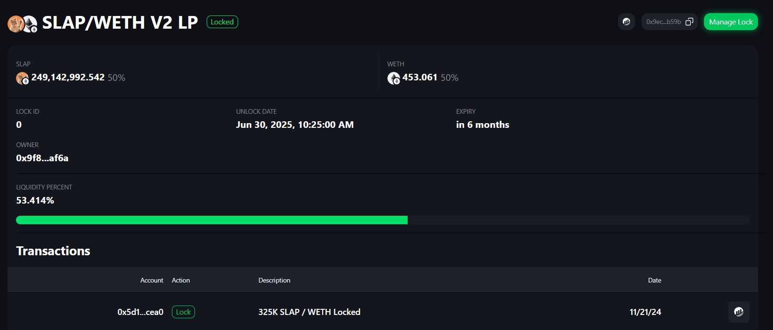Click the SLAP/WETH pair logo icon

coord(22,24)
